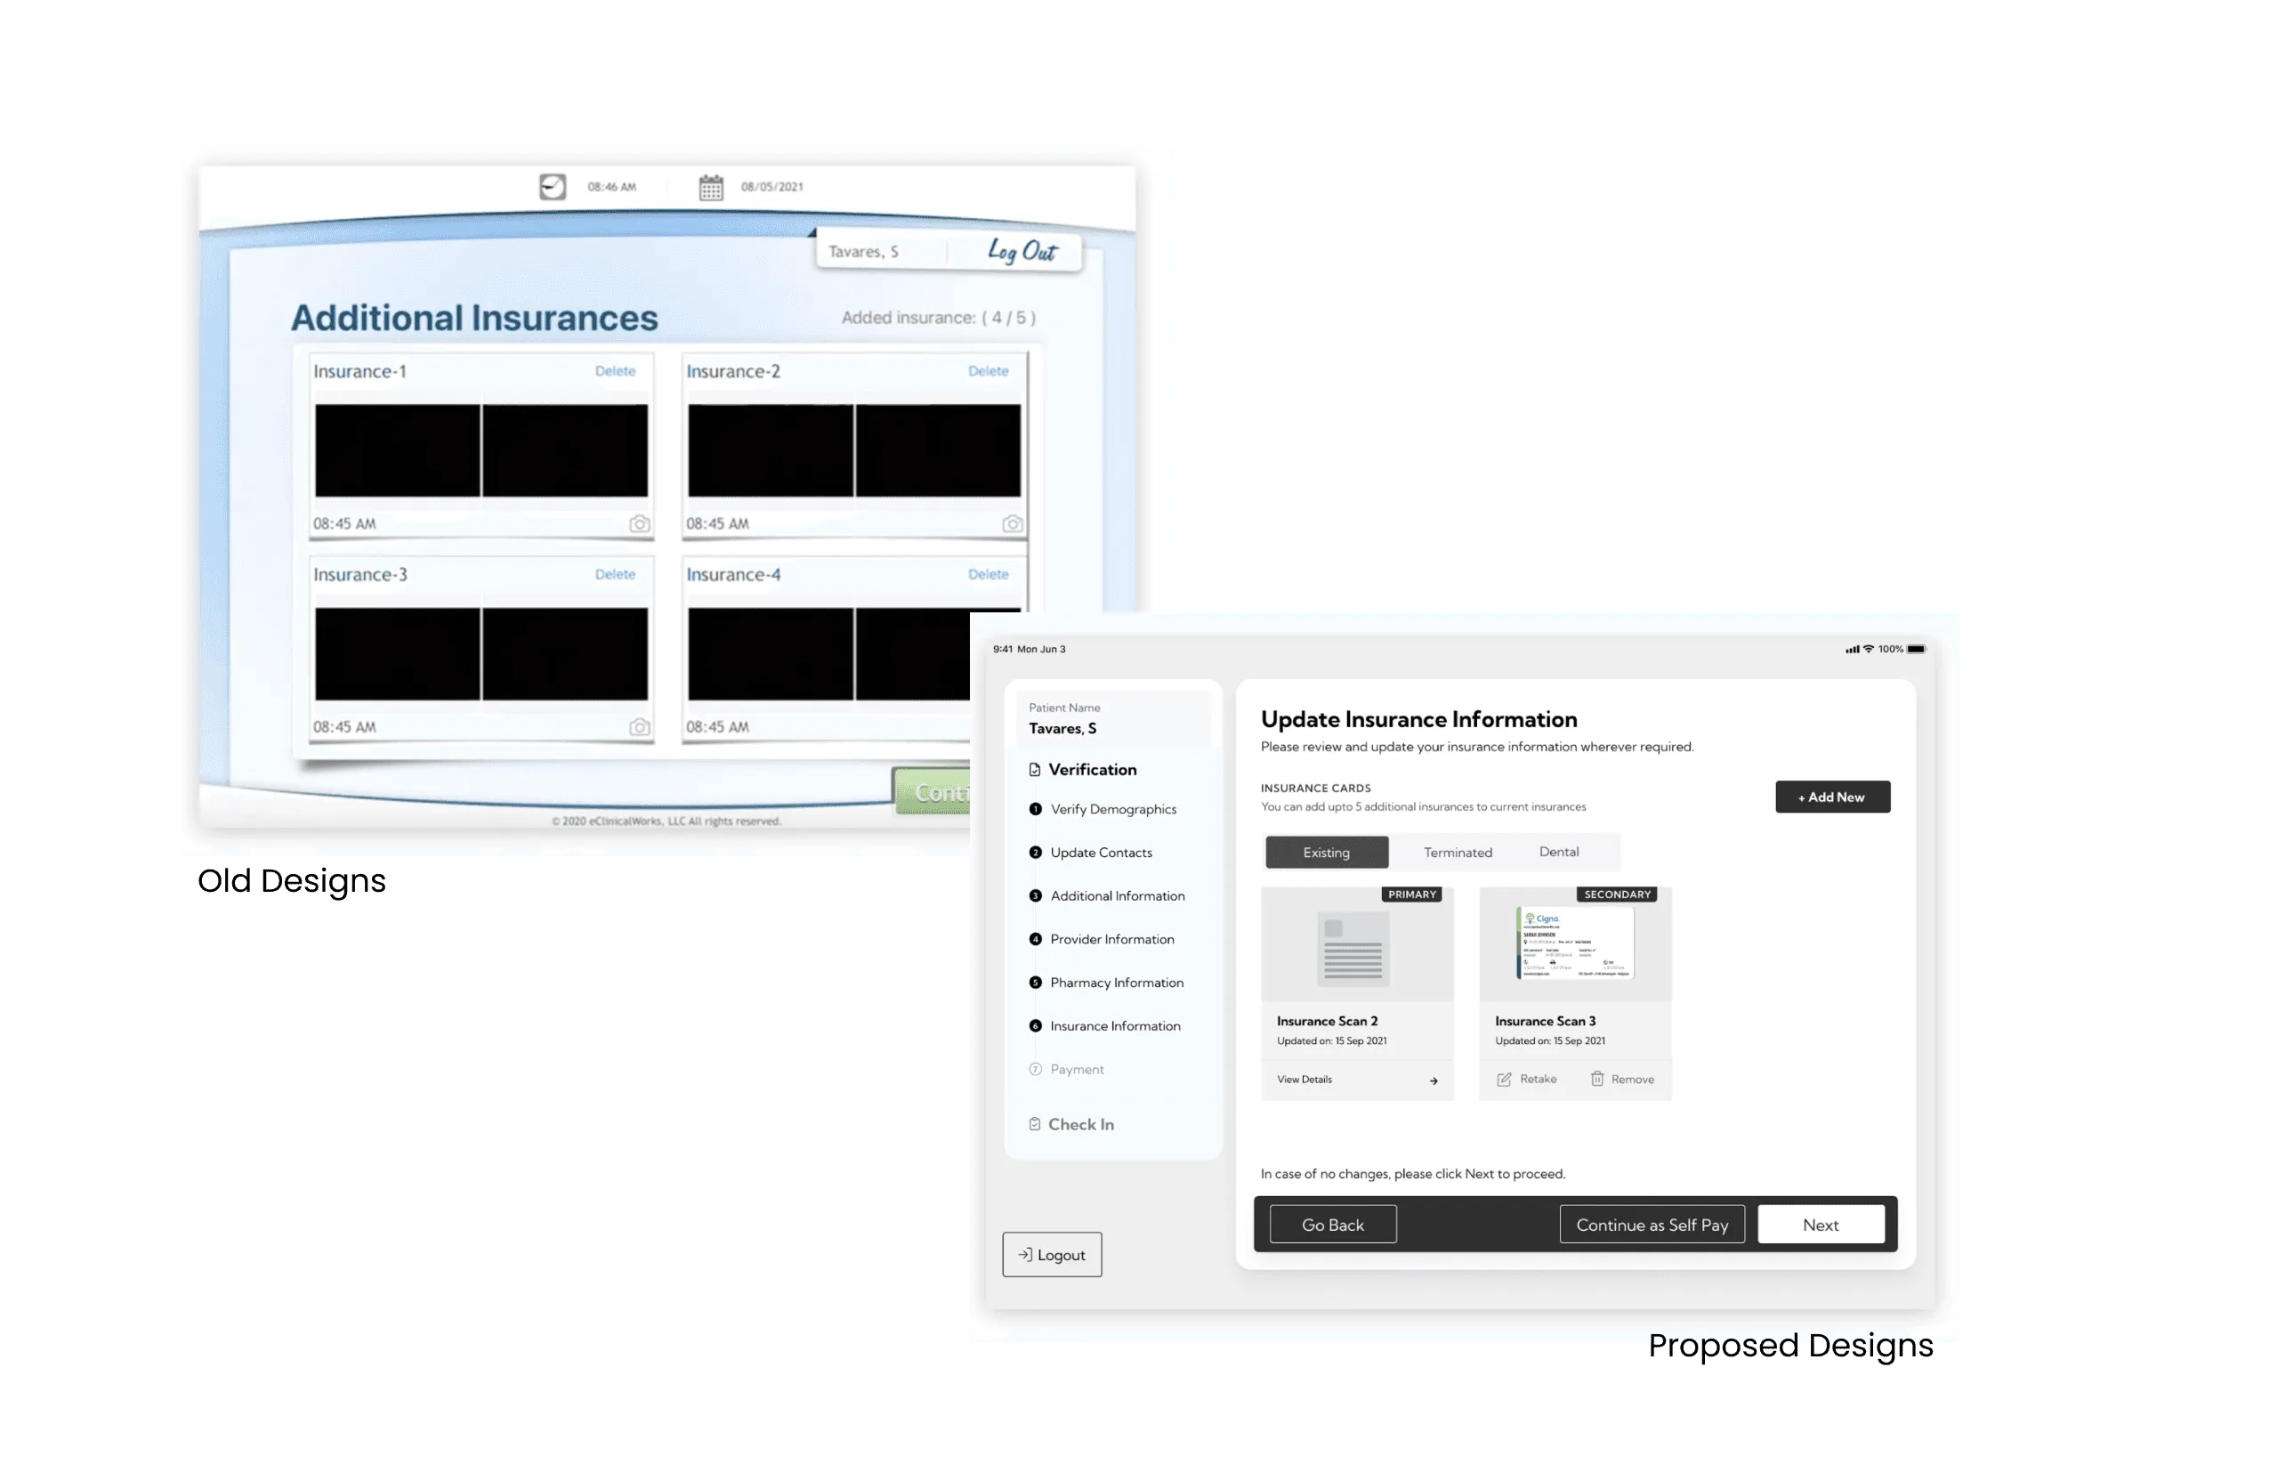Click camera icon on Insurance-1 card
Image resolution: width=2278 pixels, height=1481 pixels.
point(640,523)
